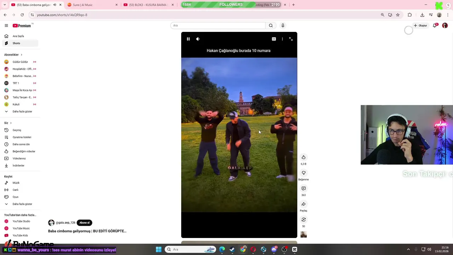Open a new browser tab
453x255 pixels.
[293, 5]
